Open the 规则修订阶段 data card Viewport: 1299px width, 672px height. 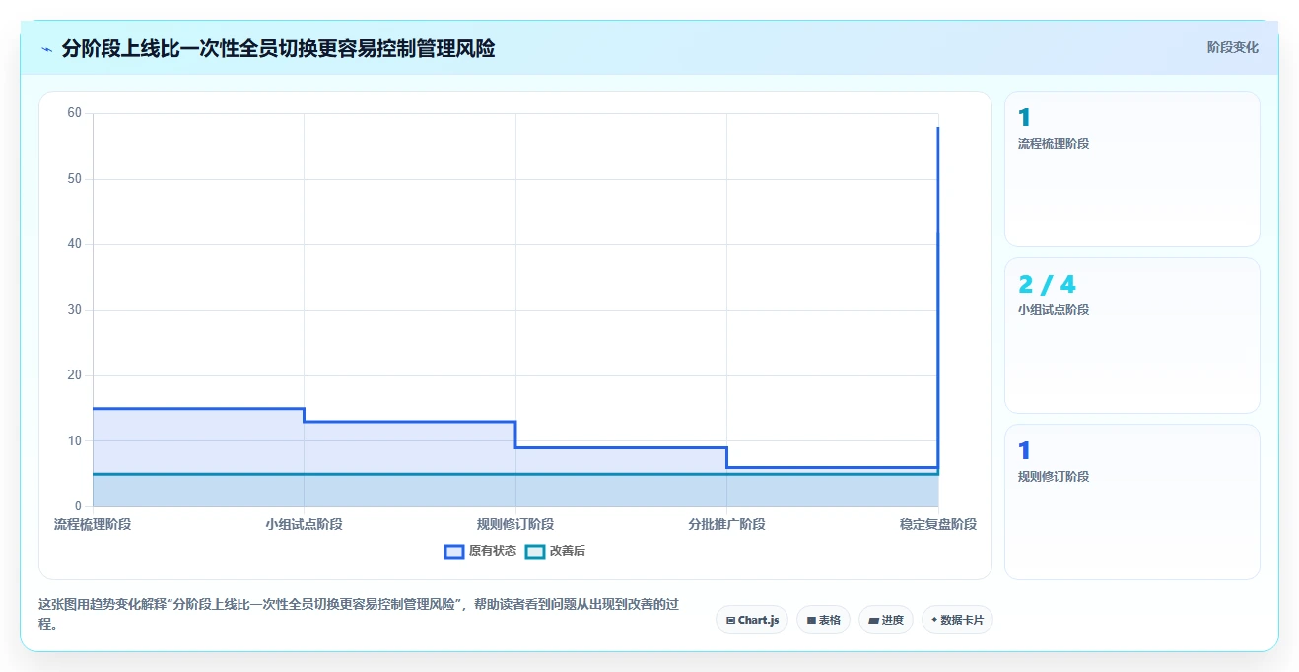[x=1131, y=502]
